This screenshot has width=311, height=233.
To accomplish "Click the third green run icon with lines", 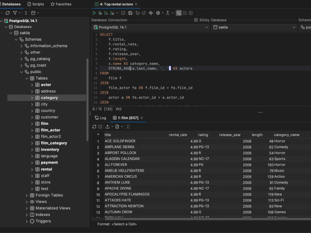I will (106, 13).
